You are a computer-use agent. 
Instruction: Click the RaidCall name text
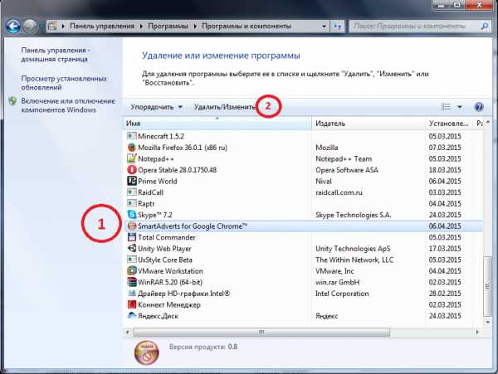pos(150,192)
